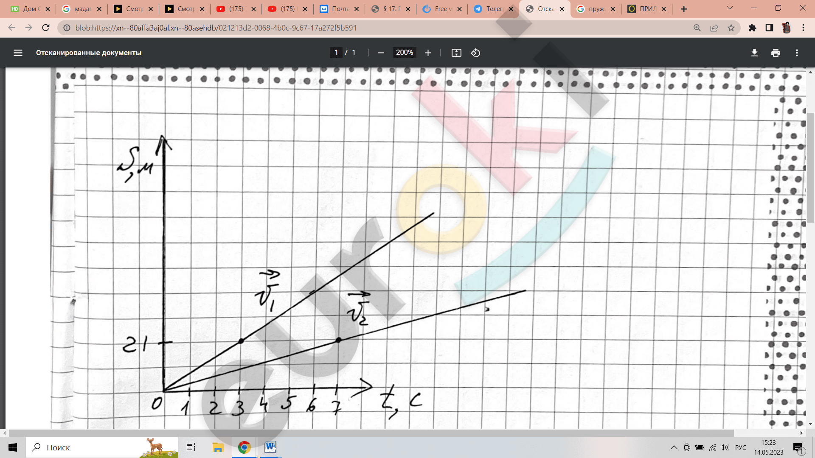The height and width of the screenshot is (458, 815).
Task: Close the Telegram tab
Action: 511,9
